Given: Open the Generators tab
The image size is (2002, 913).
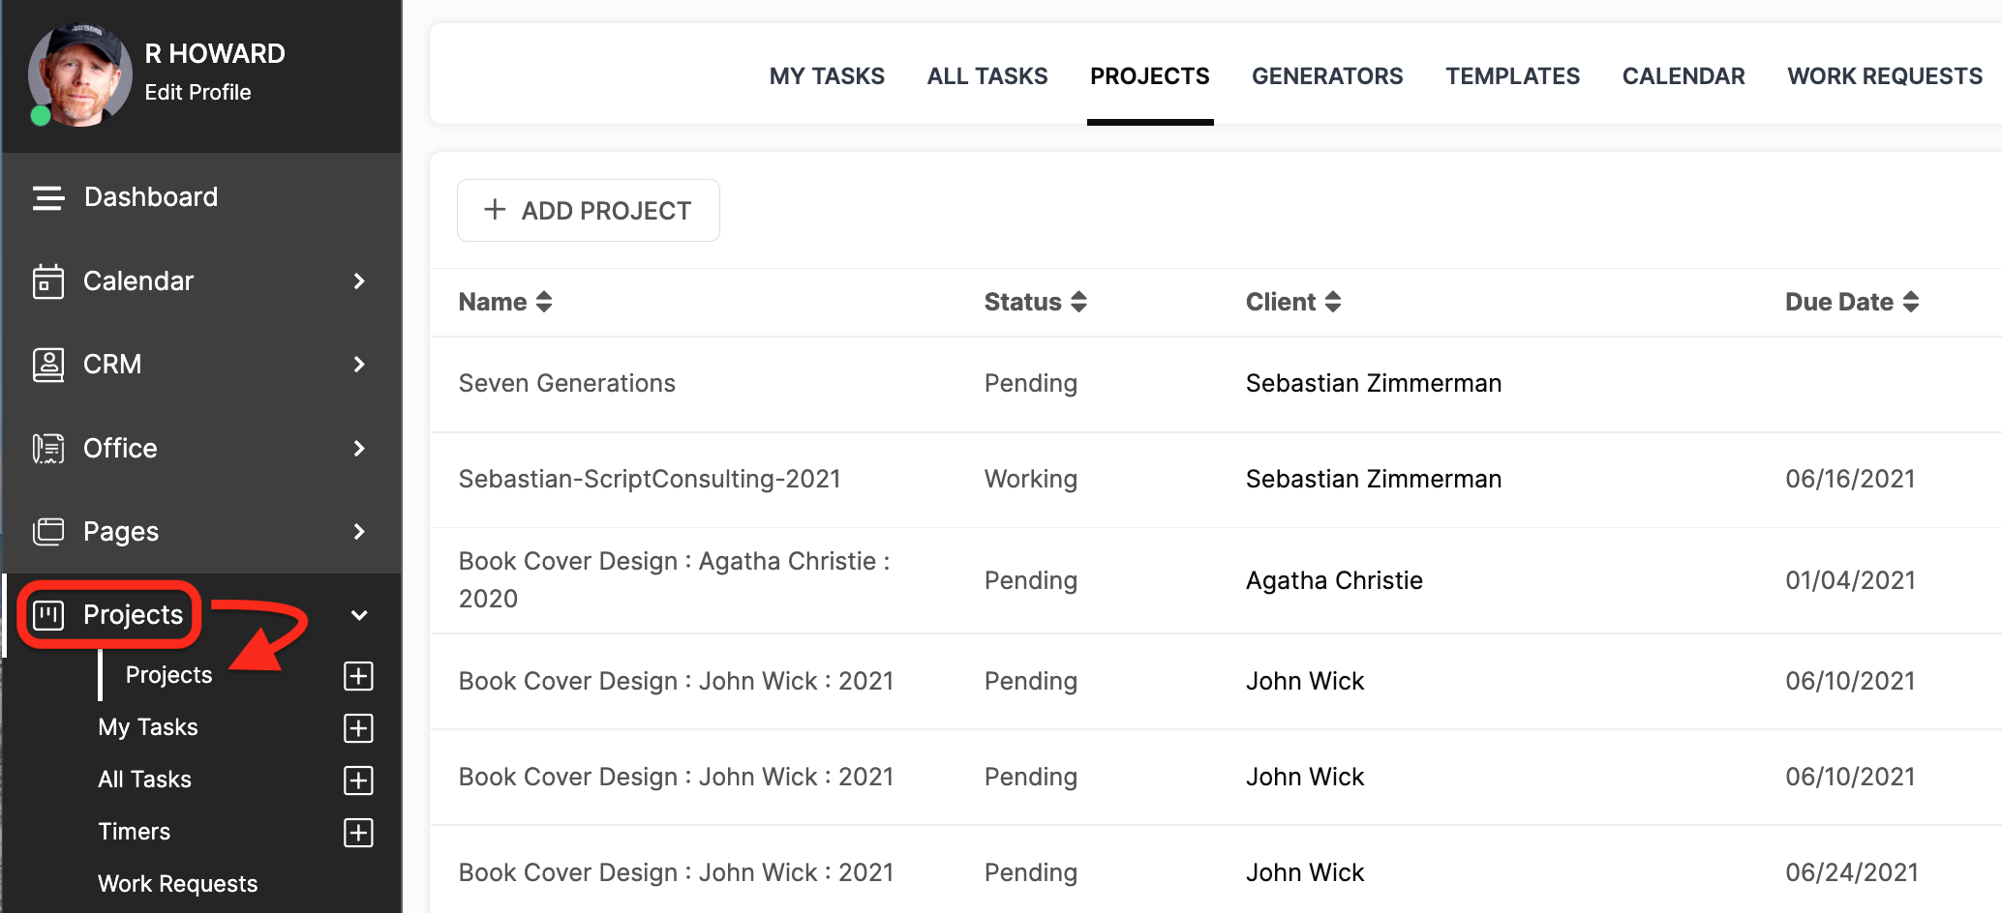Looking at the screenshot, I should (x=1327, y=76).
